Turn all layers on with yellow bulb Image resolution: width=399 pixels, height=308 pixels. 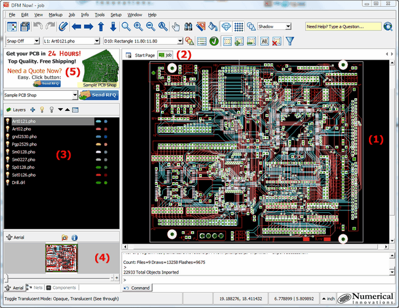click(x=42, y=110)
